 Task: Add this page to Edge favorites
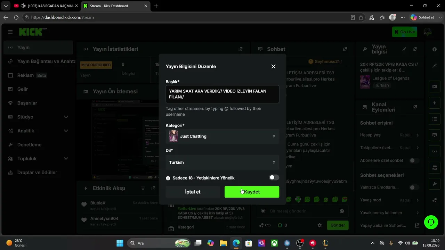pyautogui.click(x=361, y=17)
